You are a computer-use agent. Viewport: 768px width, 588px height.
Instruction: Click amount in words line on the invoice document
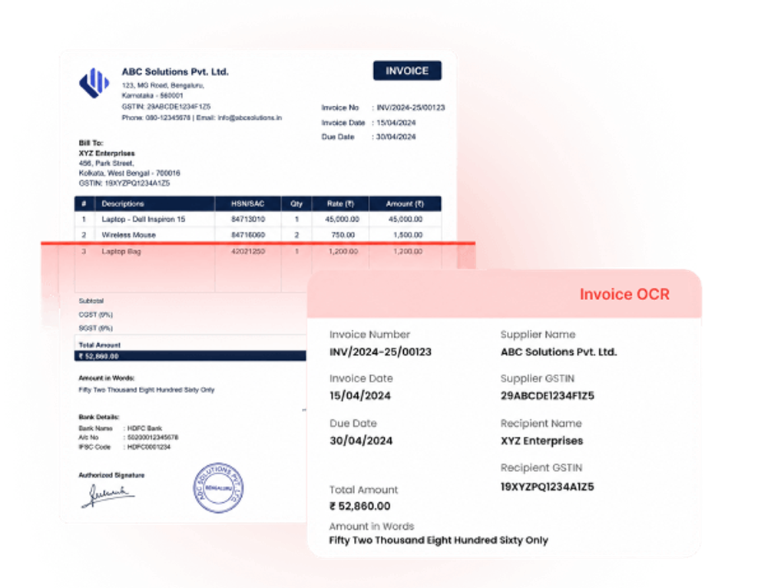click(147, 390)
